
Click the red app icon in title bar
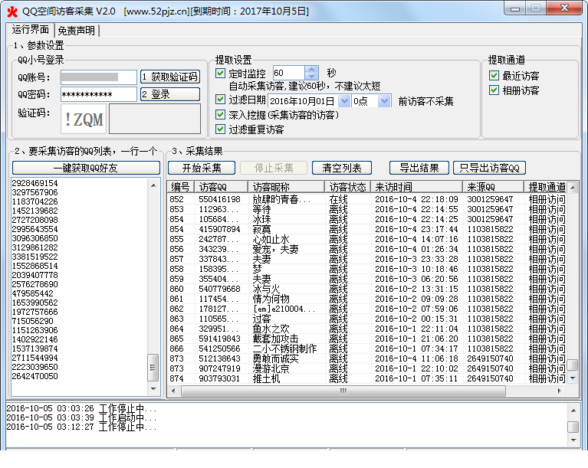click(x=12, y=11)
